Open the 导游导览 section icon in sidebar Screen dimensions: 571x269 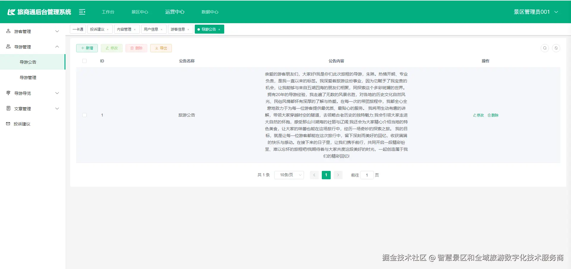click(7, 93)
